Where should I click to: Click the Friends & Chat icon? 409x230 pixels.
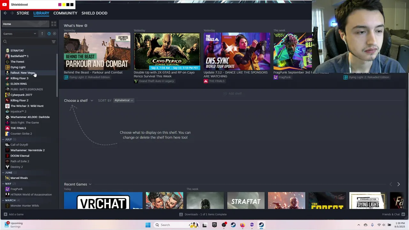403,214
